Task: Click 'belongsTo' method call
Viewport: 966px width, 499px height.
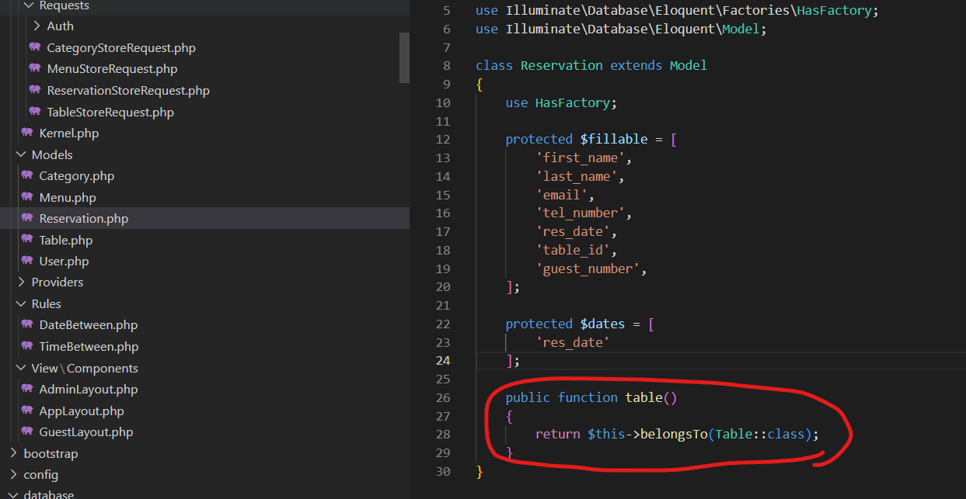Action: pos(674,435)
